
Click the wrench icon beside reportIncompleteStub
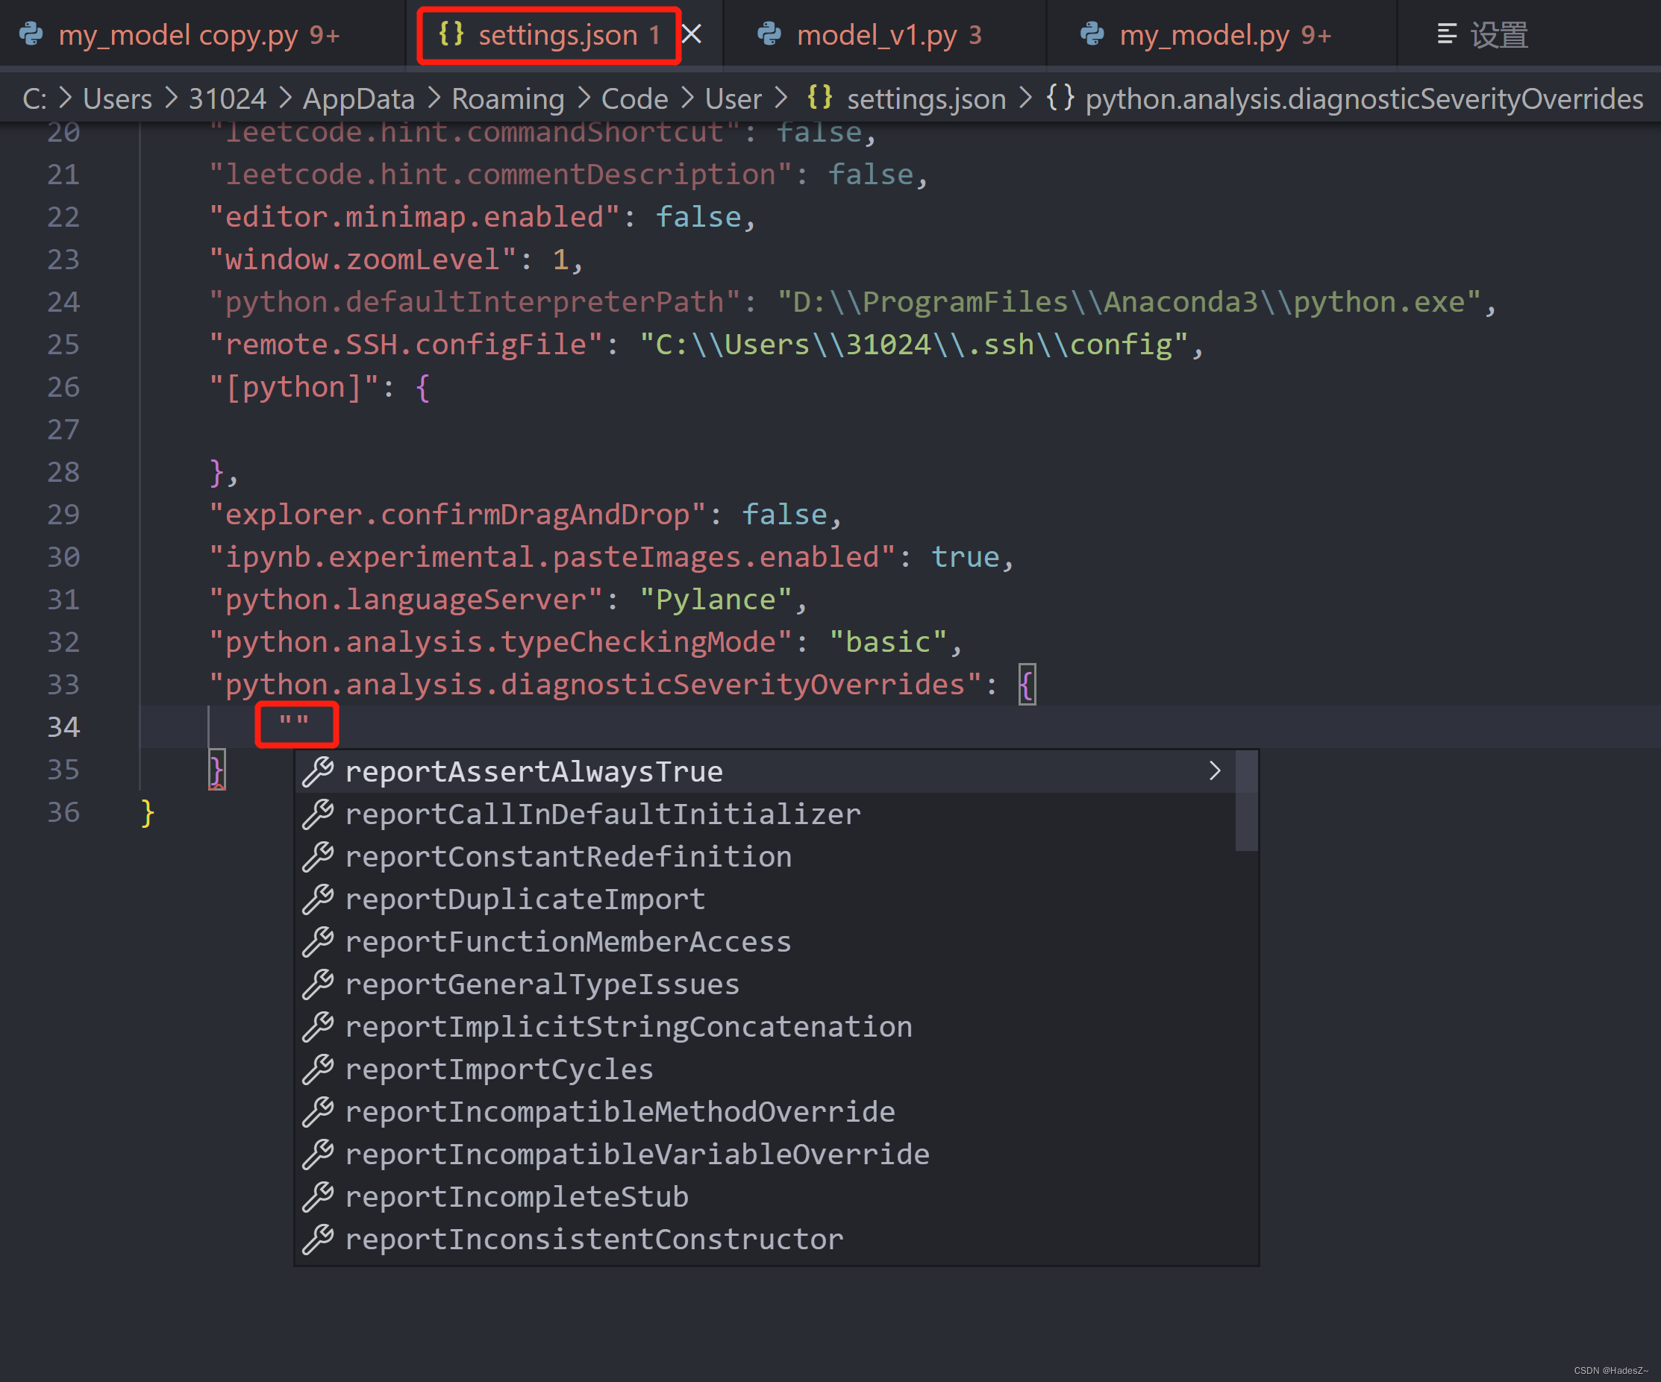319,1196
